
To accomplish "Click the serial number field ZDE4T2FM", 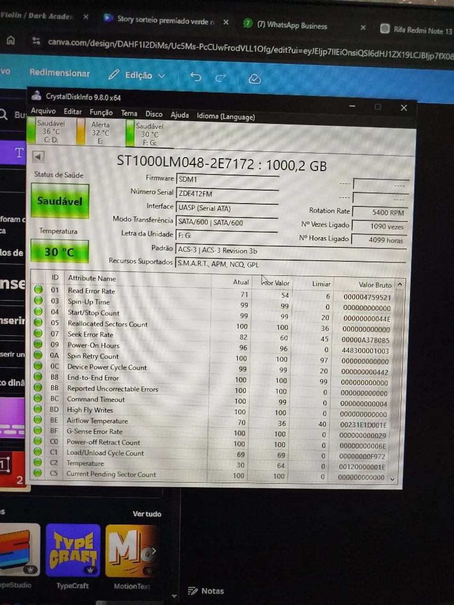I will 227,194.
